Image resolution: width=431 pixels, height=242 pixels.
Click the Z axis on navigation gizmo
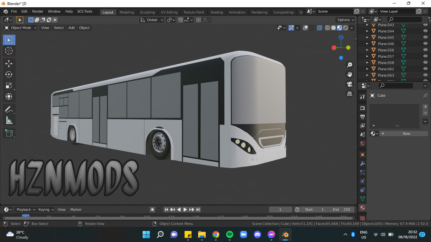tap(341, 37)
